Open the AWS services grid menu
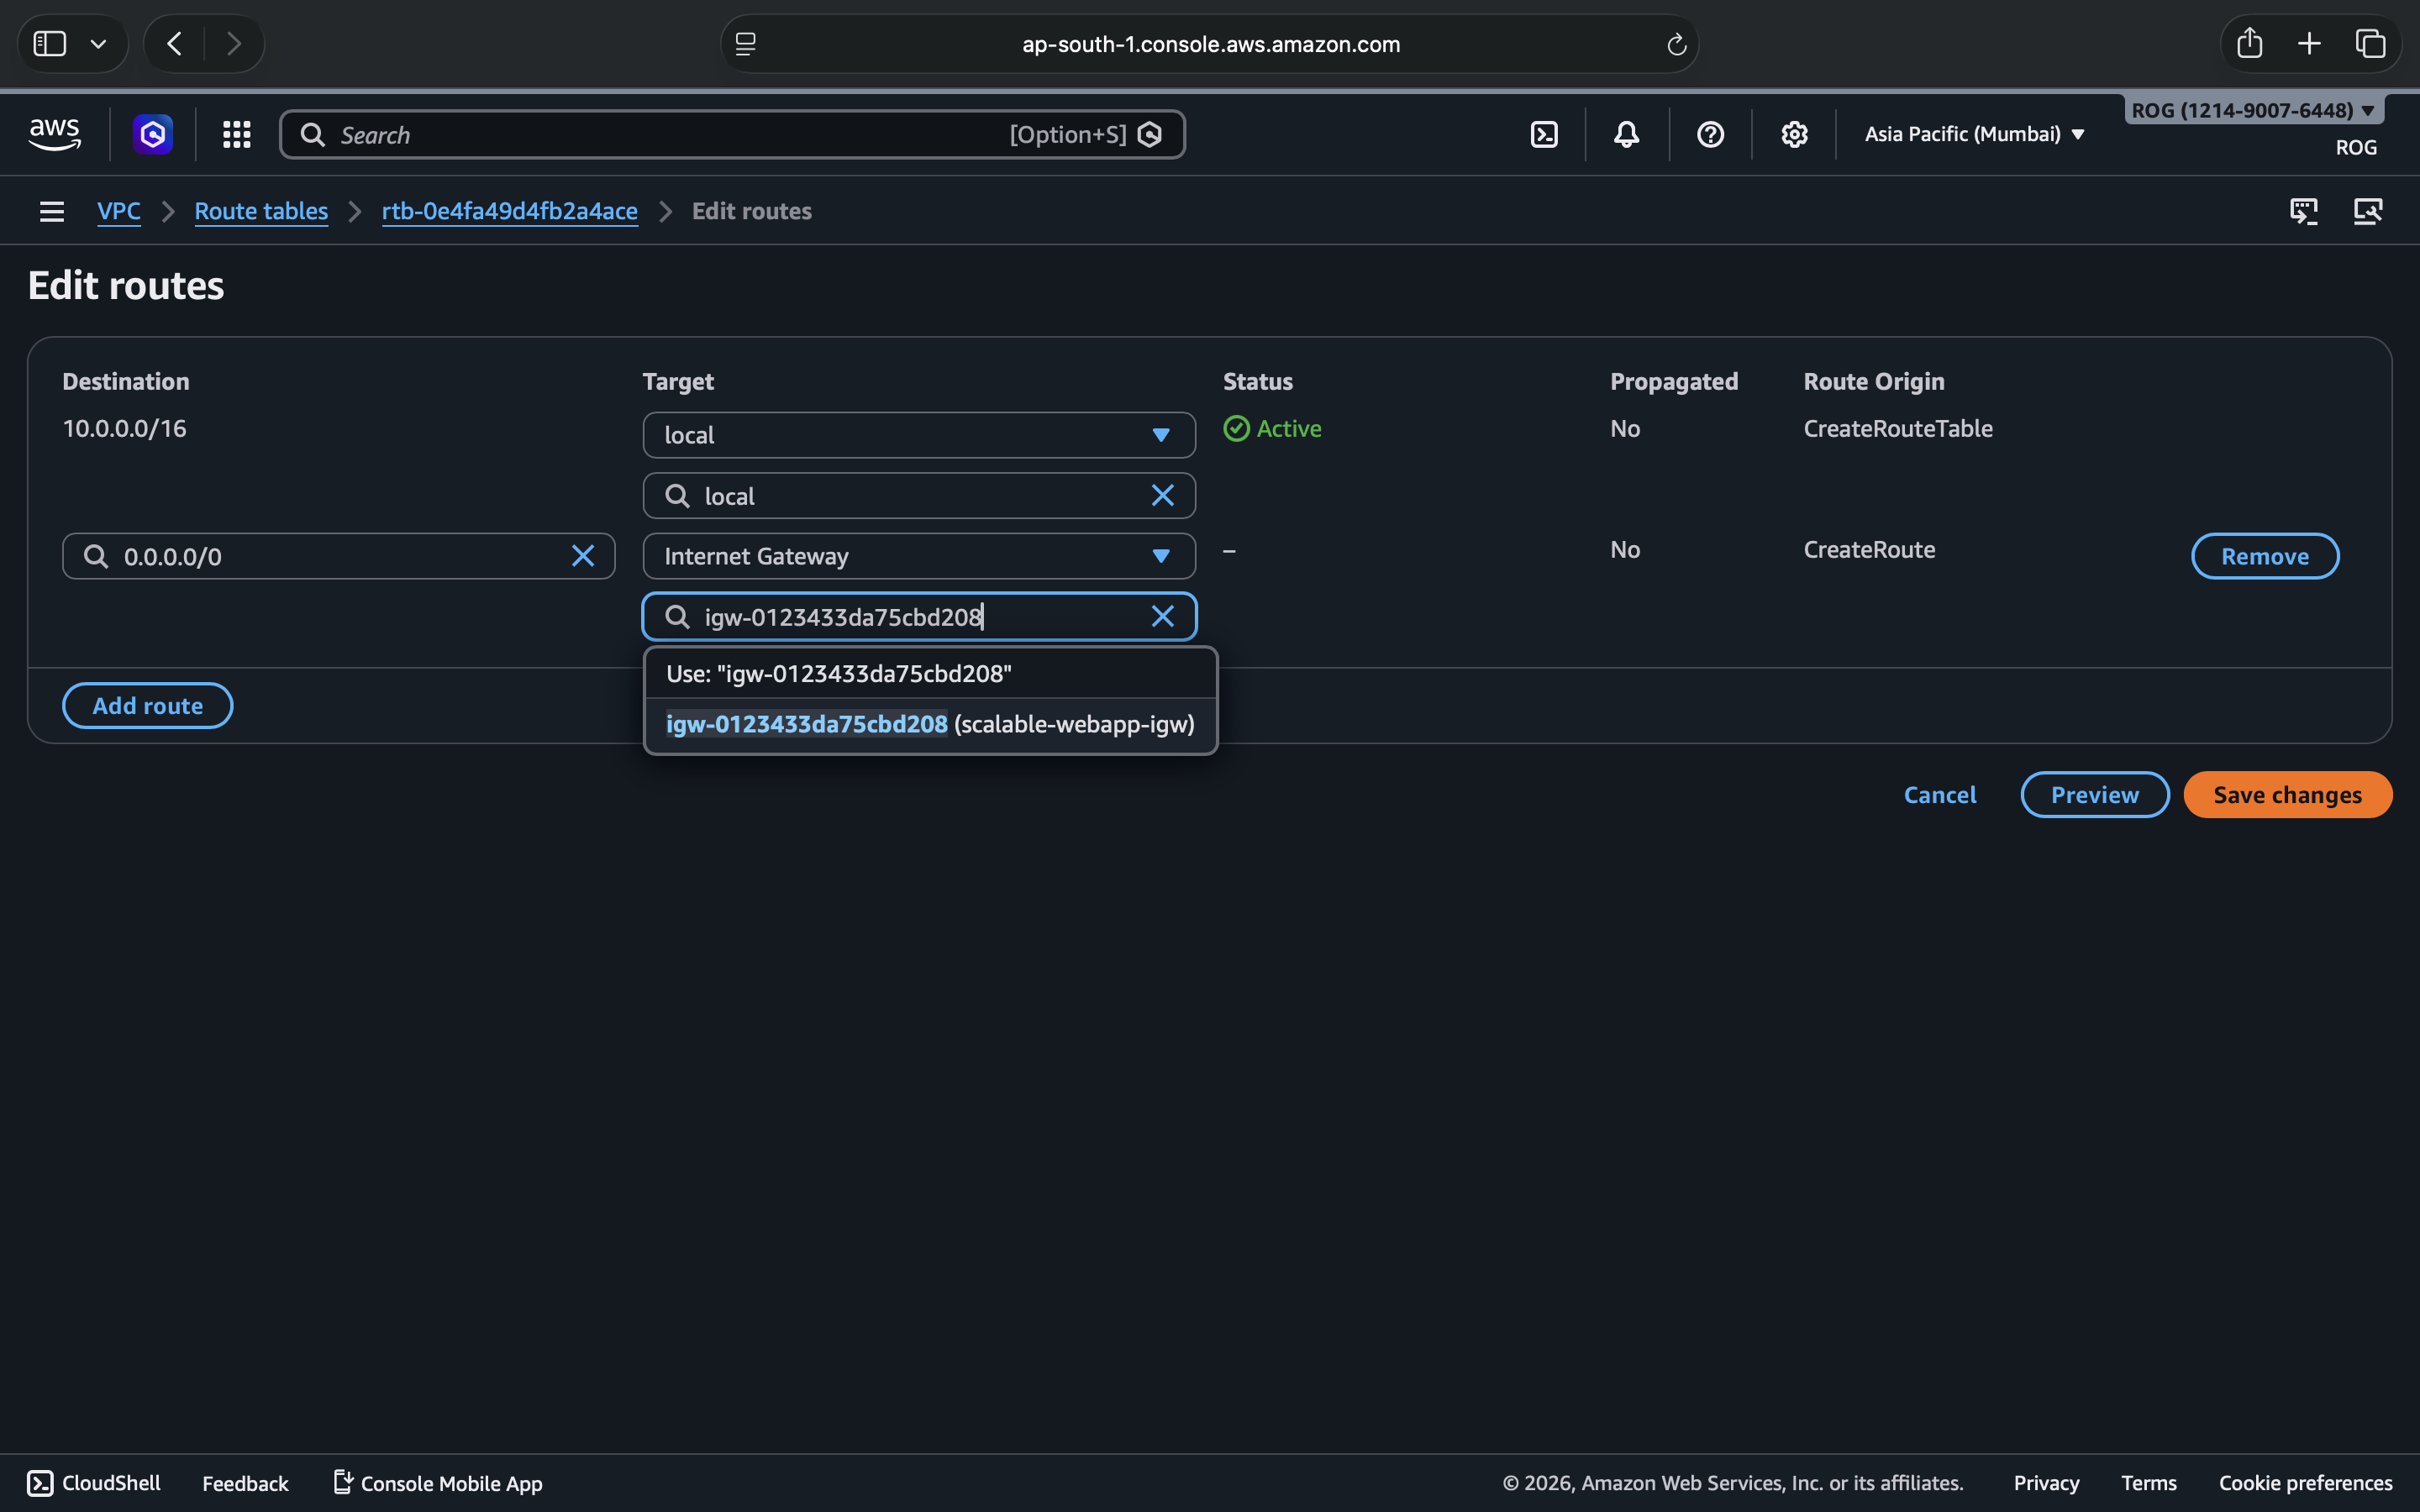This screenshot has height=1512, width=2420. click(x=236, y=134)
